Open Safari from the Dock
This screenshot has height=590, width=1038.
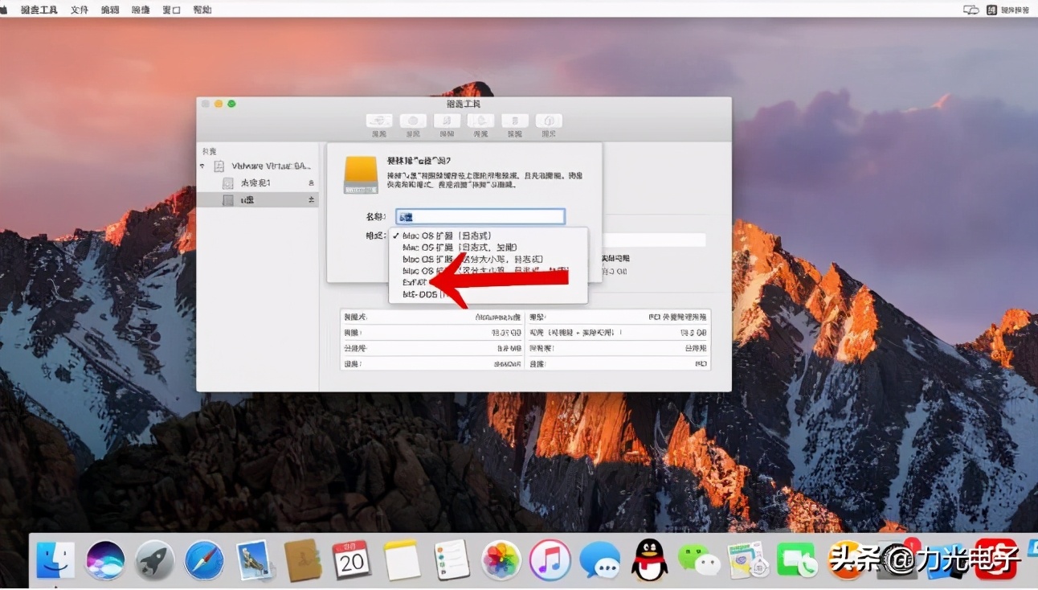coord(204,559)
